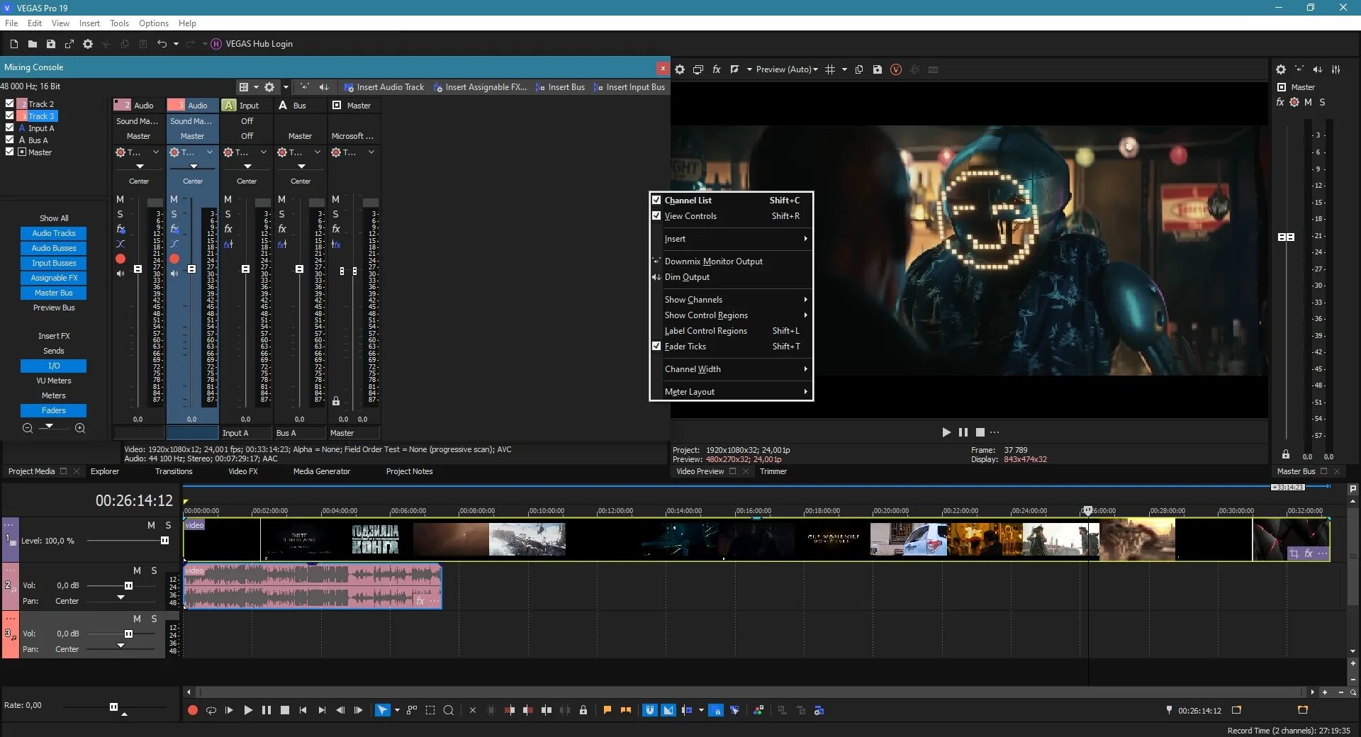The image size is (1361, 737).
Task: Expand Show Control Regions submenu
Action: (731, 315)
